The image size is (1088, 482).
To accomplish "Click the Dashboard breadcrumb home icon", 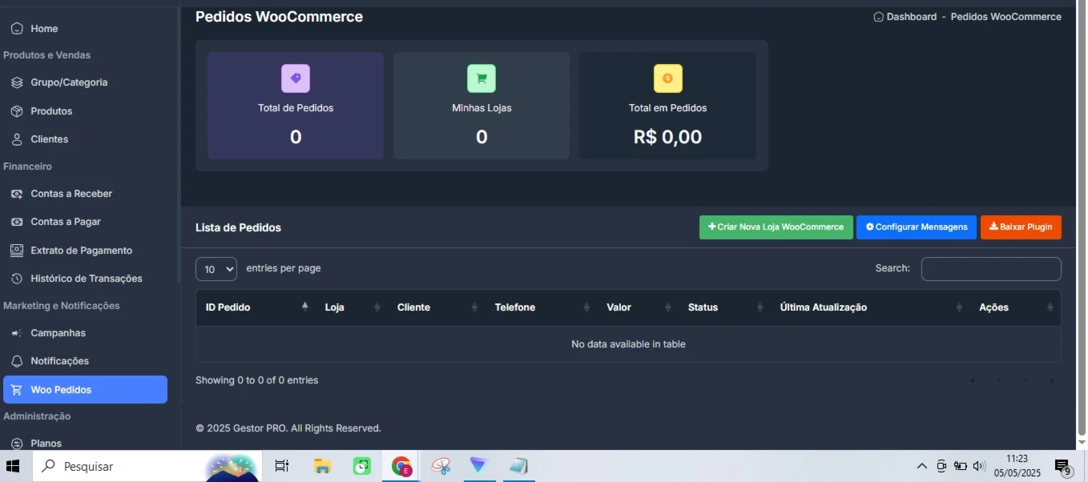I will 879,17.
